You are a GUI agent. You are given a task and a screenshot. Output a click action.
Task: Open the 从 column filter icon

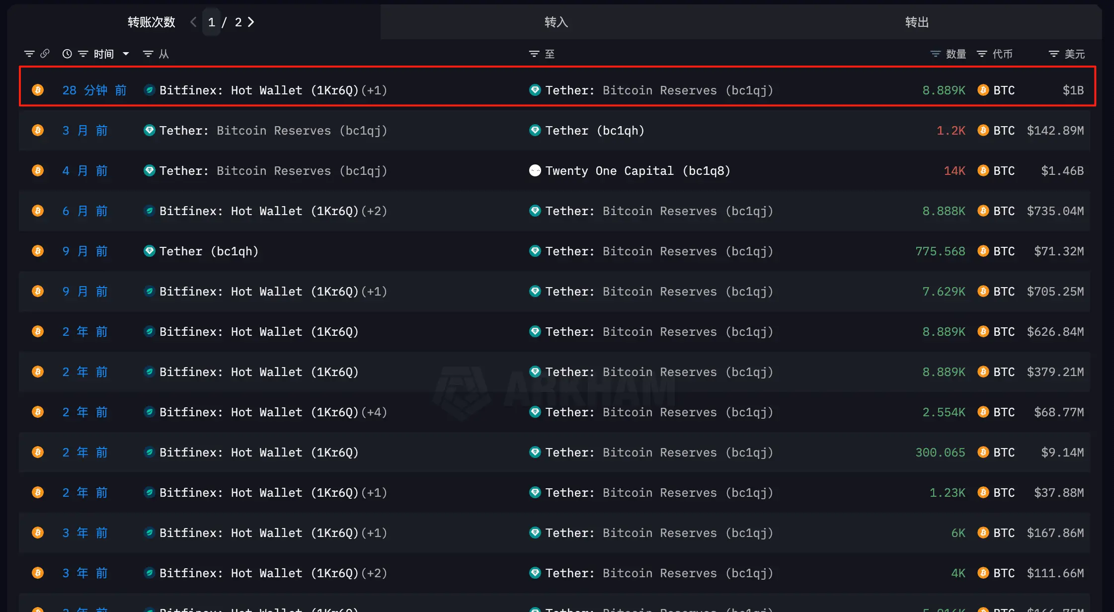[x=148, y=54]
